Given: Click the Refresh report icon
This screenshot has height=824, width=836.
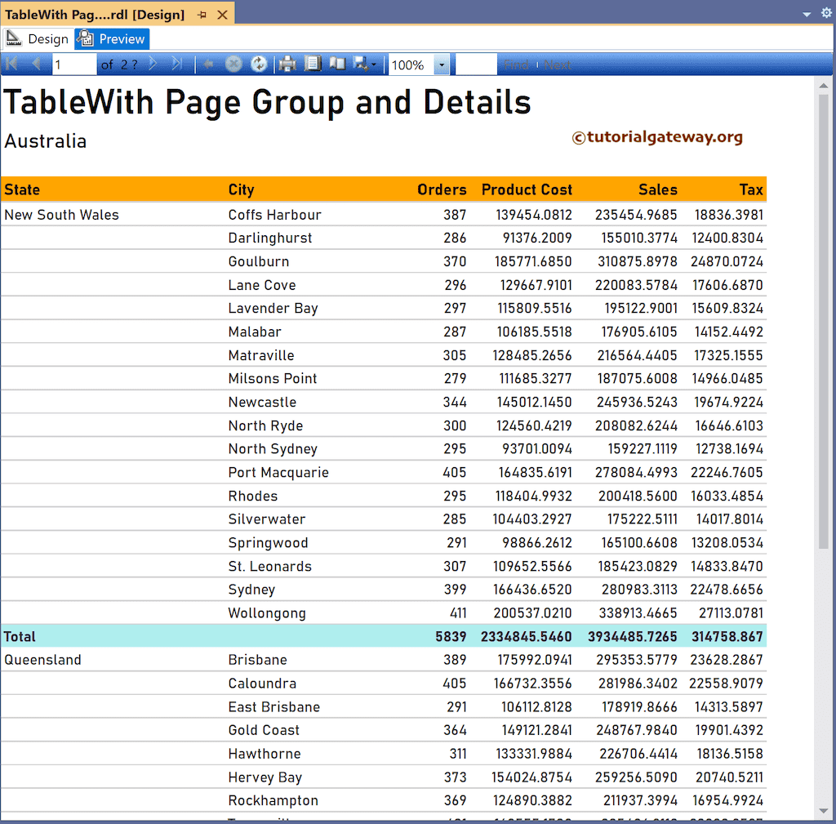Looking at the screenshot, I should (x=259, y=64).
